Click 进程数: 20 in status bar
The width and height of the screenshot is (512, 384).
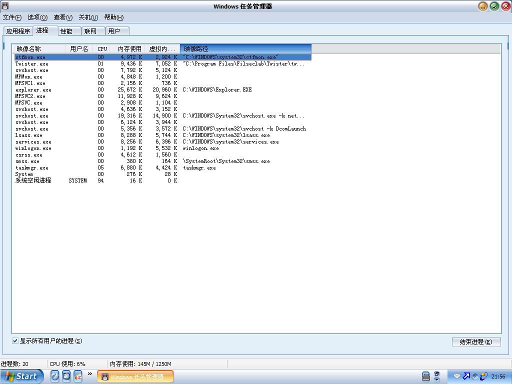[x=14, y=364]
